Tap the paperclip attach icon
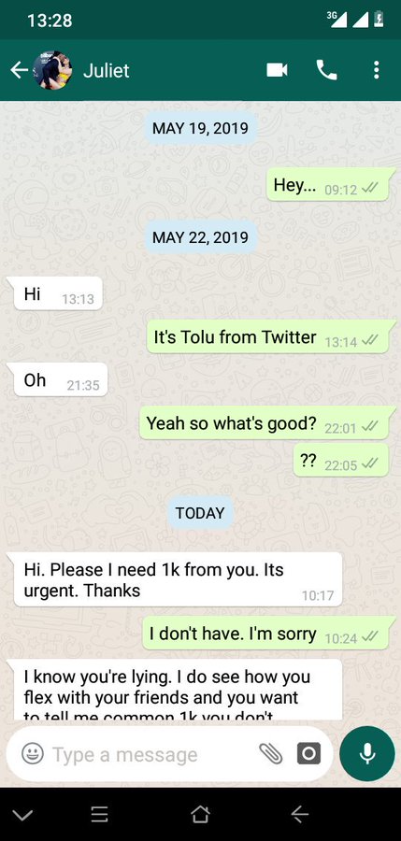Viewport: 401px width, 841px height. click(x=270, y=754)
